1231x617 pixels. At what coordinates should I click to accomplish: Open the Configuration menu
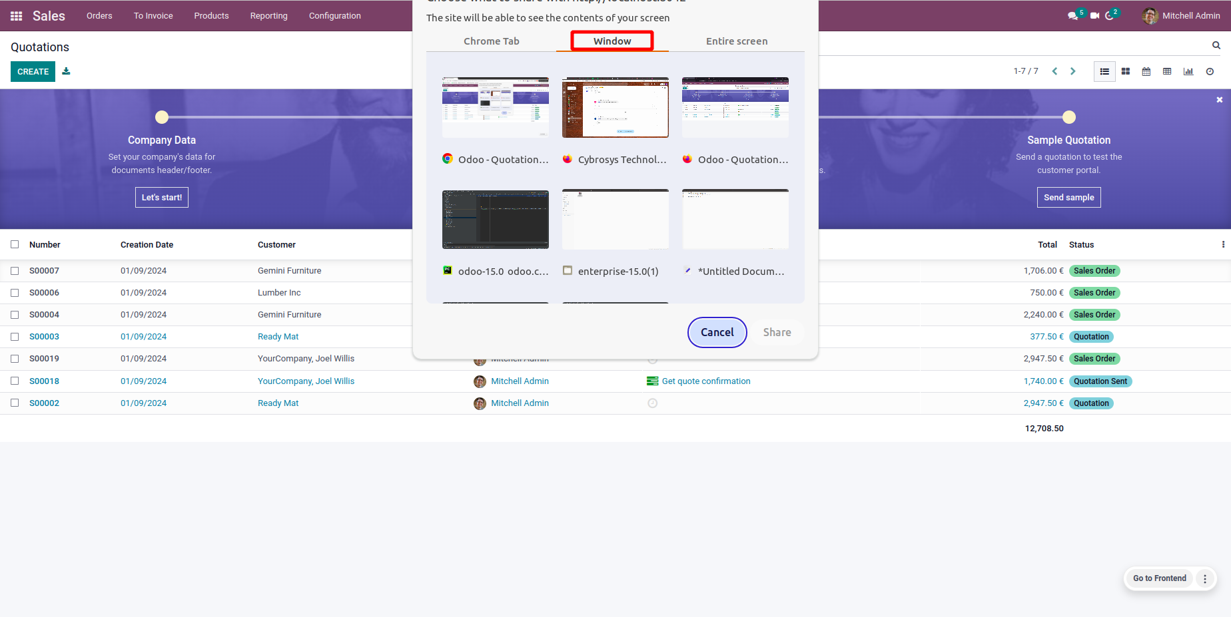click(335, 16)
